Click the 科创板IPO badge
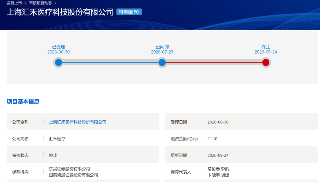Image resolution: width=320 pixels, height=182 pixels. 129,12
